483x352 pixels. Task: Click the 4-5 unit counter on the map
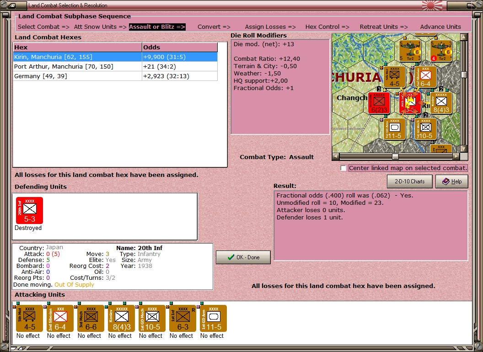[x=394, y=77]
